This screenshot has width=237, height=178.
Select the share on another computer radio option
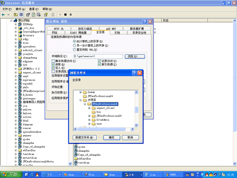point(74,45)
